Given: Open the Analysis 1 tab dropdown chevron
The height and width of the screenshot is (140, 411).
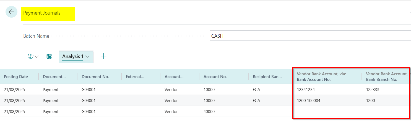Looking at the screenshot, I should (x=87, y=57).
